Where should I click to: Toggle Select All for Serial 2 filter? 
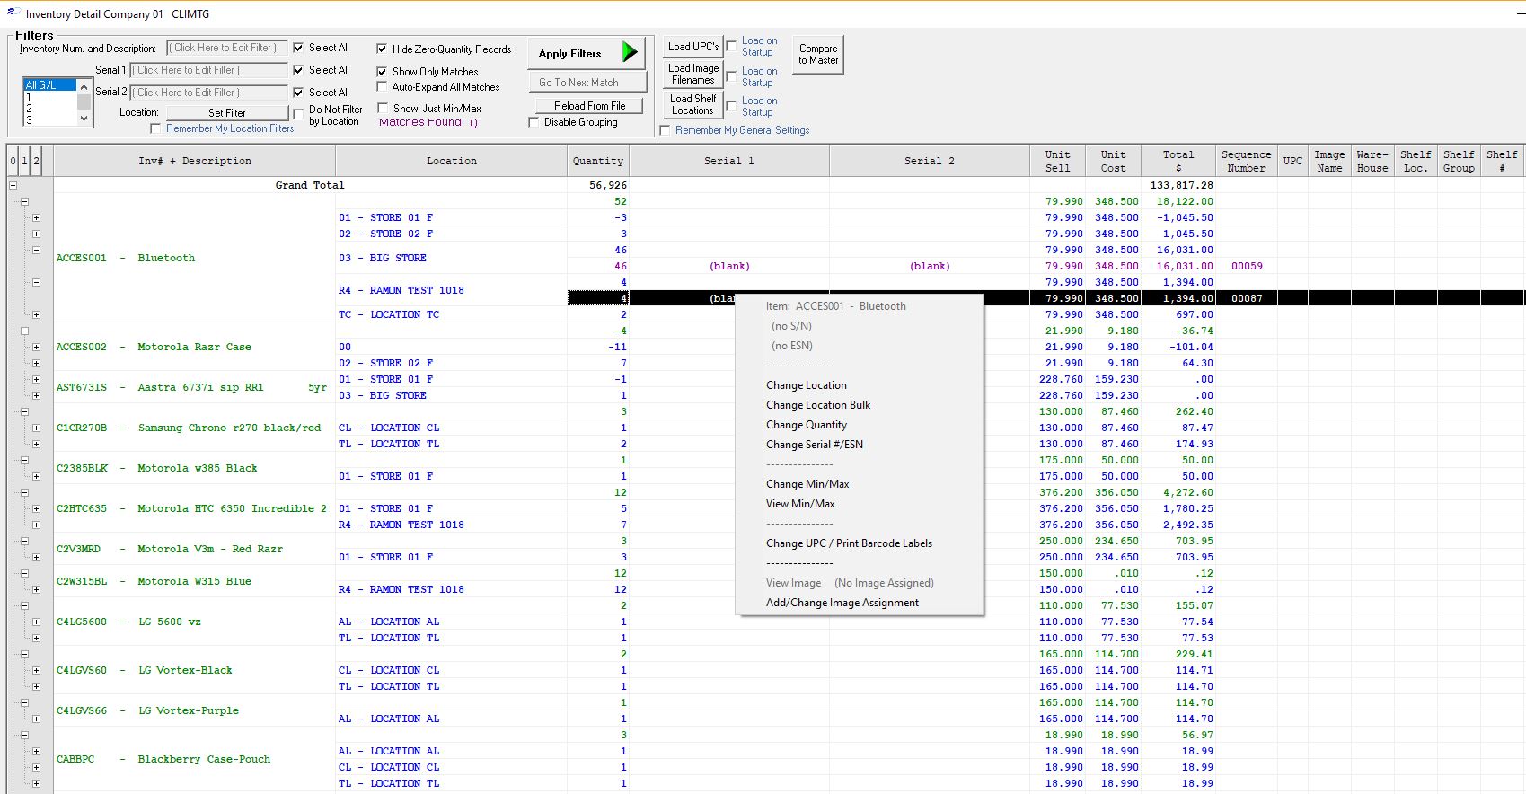click(298, 93)
